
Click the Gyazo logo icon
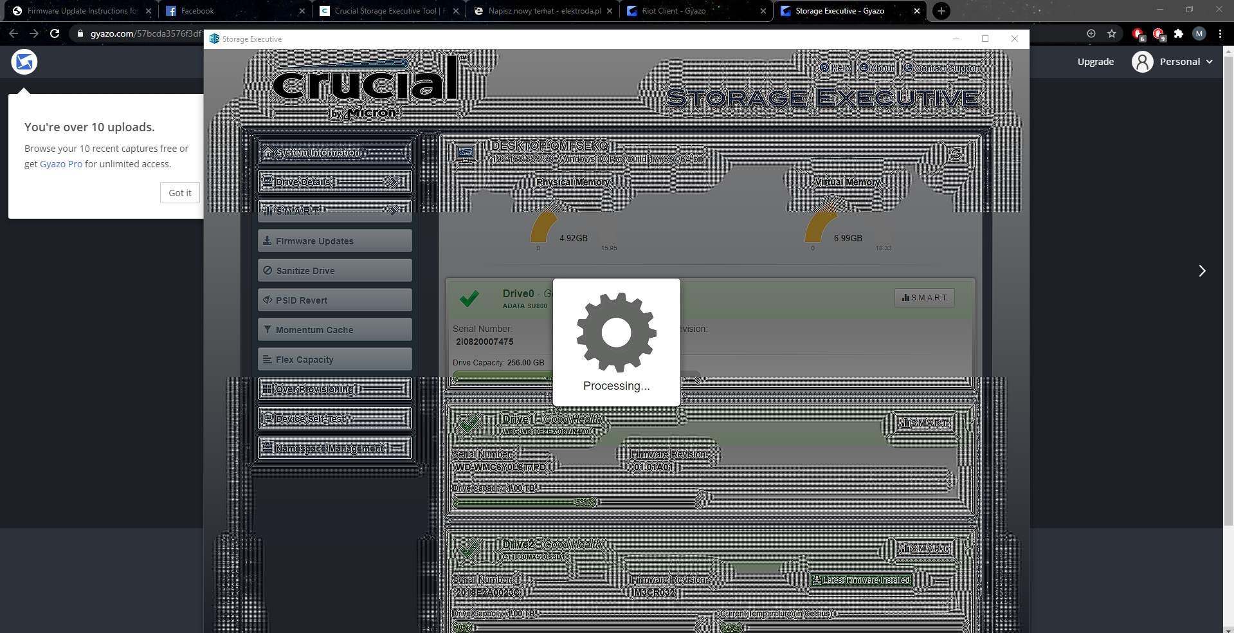24,62
